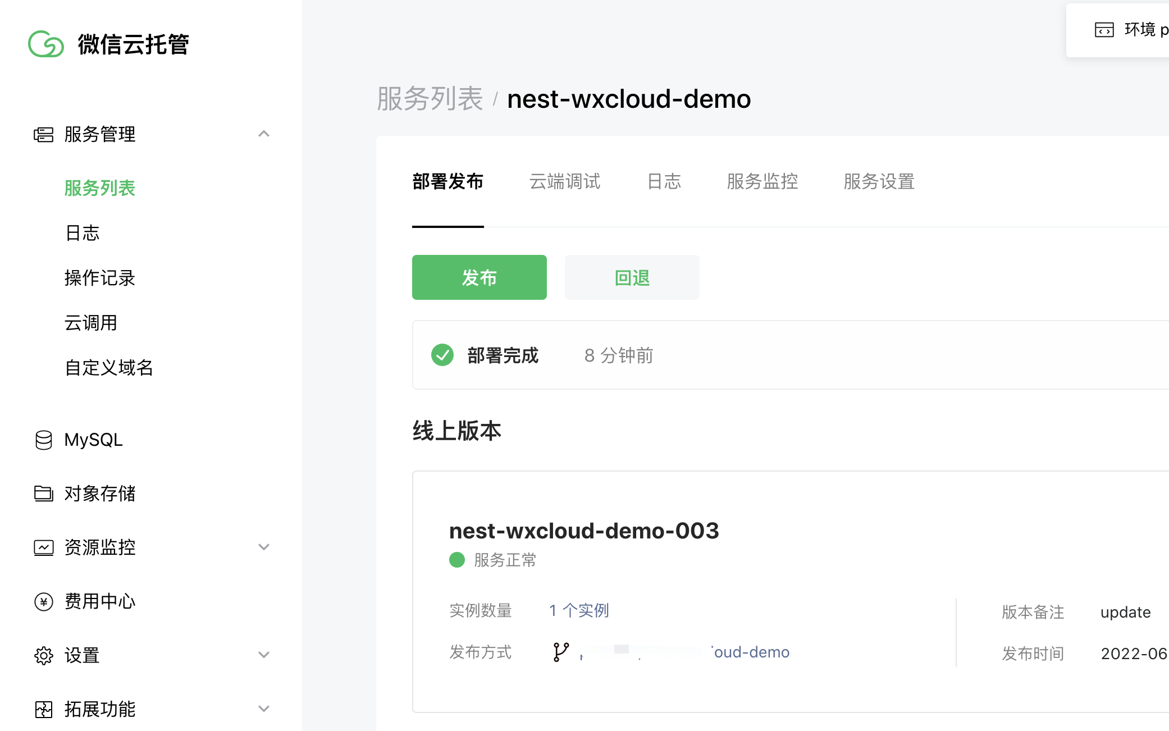This screenshot has width=1169, height=731.
Task: Click the 微信云托管 title text
Action: (133, 44)
